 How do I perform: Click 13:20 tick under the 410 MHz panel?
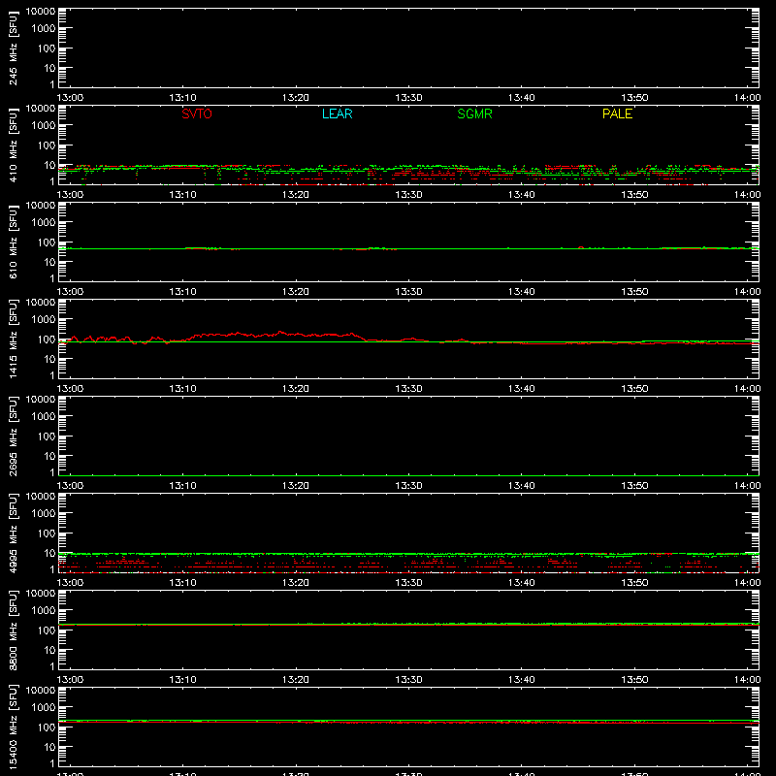(296, 195)
